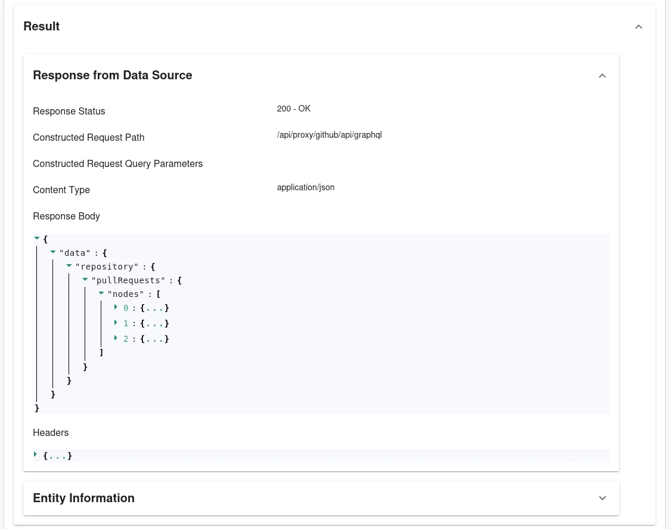Click the Entity Information heading
671x529 pixels.
pyautogui.click(x=83, y=498)
